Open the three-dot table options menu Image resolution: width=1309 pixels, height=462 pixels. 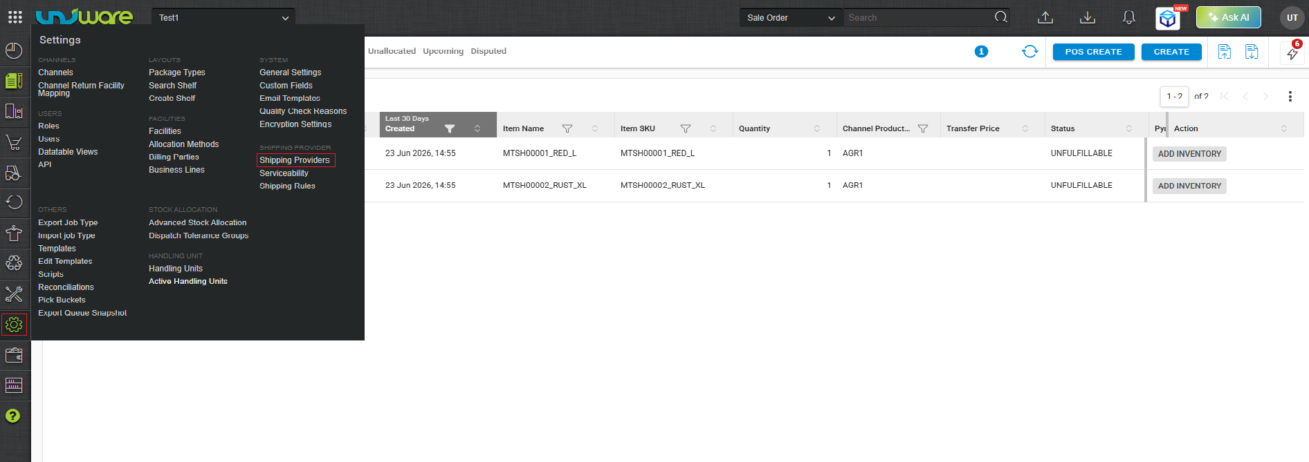1290,97
